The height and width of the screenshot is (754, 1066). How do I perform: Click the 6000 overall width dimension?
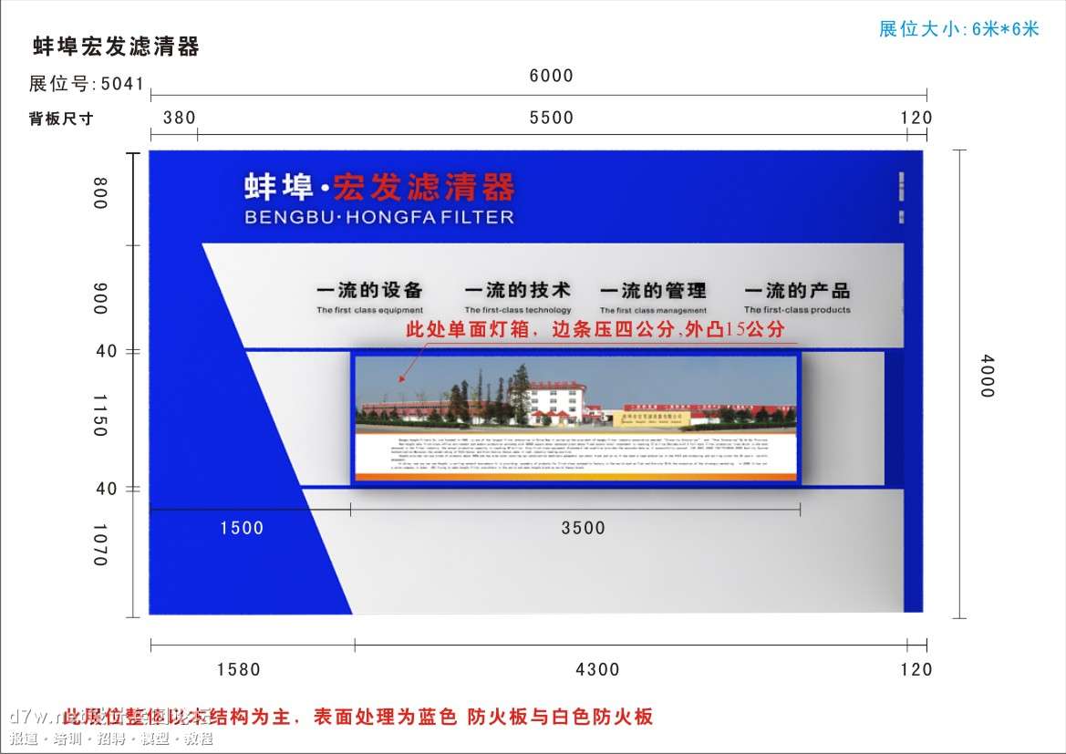552,76
